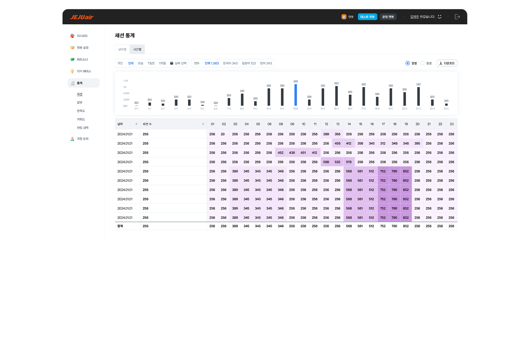
Task: Open chatbot settings sidebar icon
Action: (72, 47)
